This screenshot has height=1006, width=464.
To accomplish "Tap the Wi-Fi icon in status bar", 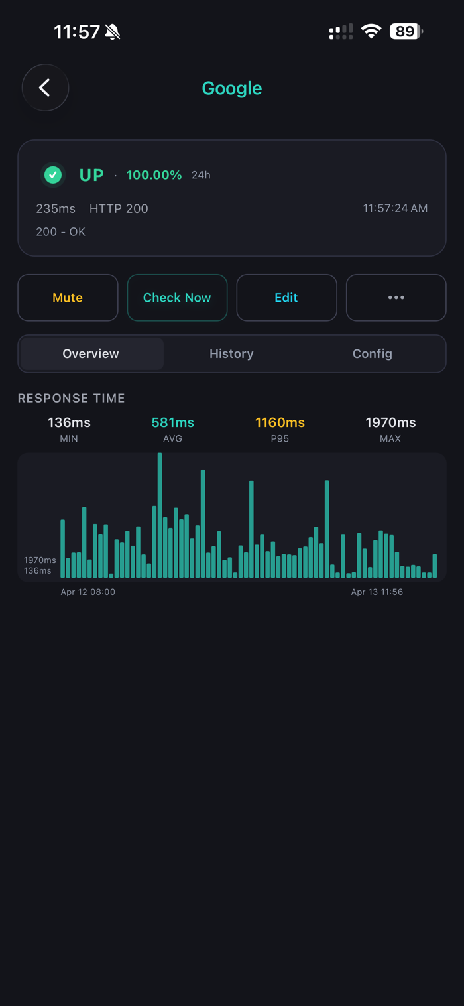I will 371,31.
